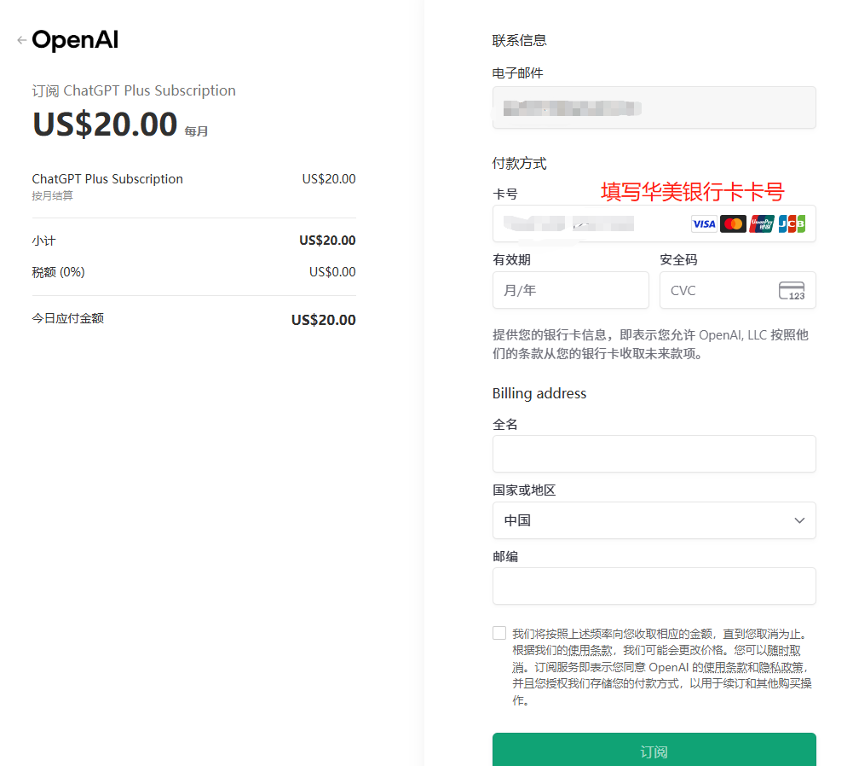The image size is (853, 766).
Task: Click the 每月 per-month label
Action: tap(196, 131)
